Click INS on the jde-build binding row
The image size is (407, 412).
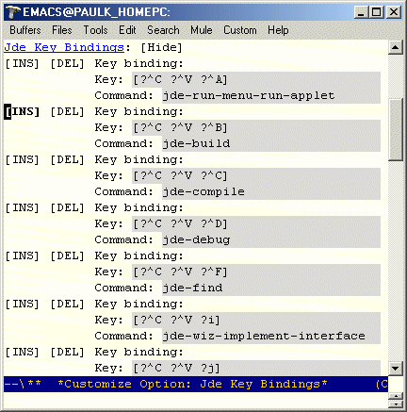coord(22,112)
